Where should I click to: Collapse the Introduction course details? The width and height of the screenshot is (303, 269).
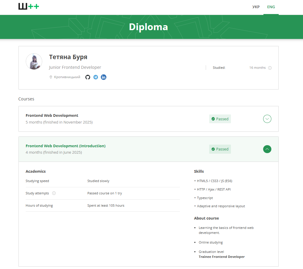coord(267,149)
